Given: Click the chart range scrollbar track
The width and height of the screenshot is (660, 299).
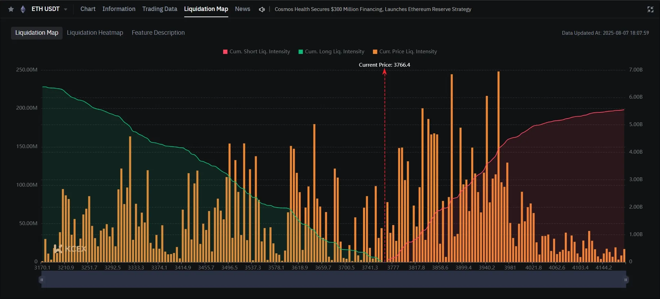Looking at the screenshot, I should click(x=333, y=280).
